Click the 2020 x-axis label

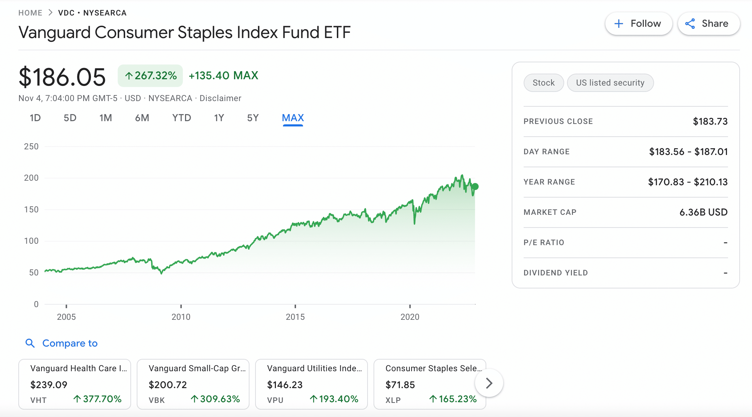click(x=410, y=317)
